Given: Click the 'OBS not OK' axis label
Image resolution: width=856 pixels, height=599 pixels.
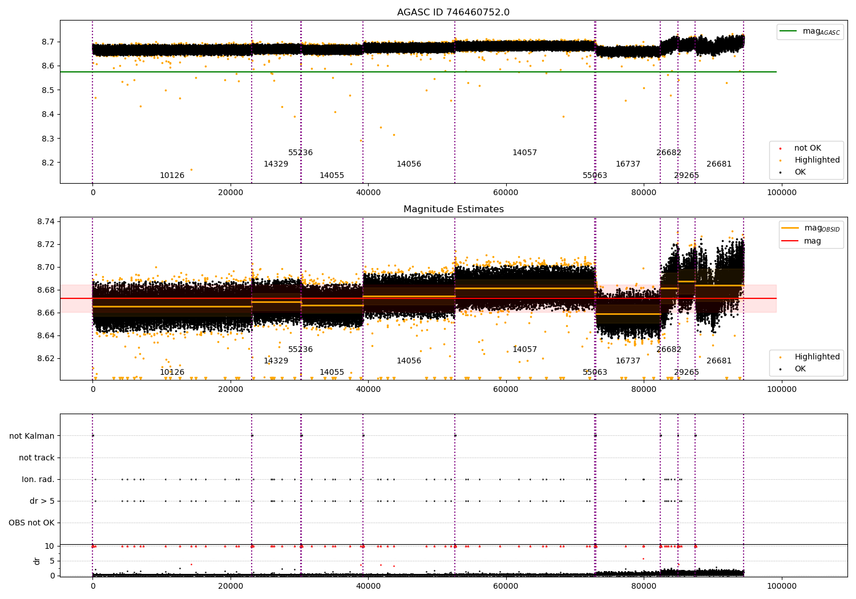Looking at the screenshot, I should (x=32, y=523).
